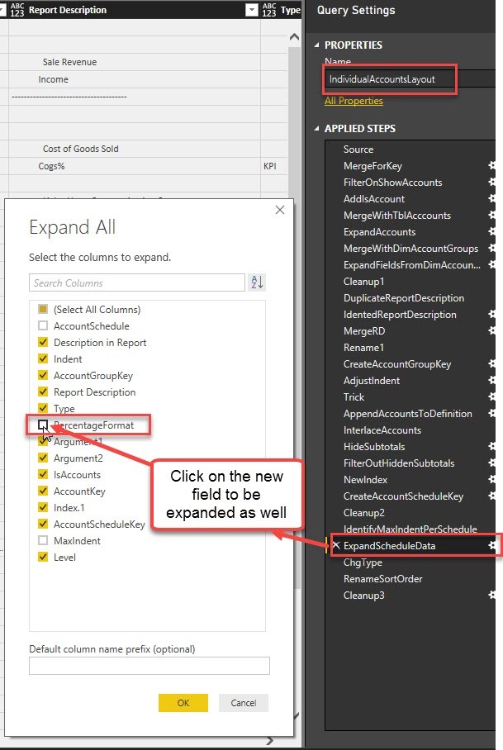Collapse the APPLIED STEPS section
This screenshot has height=750, width=503.
coord(316,129)
